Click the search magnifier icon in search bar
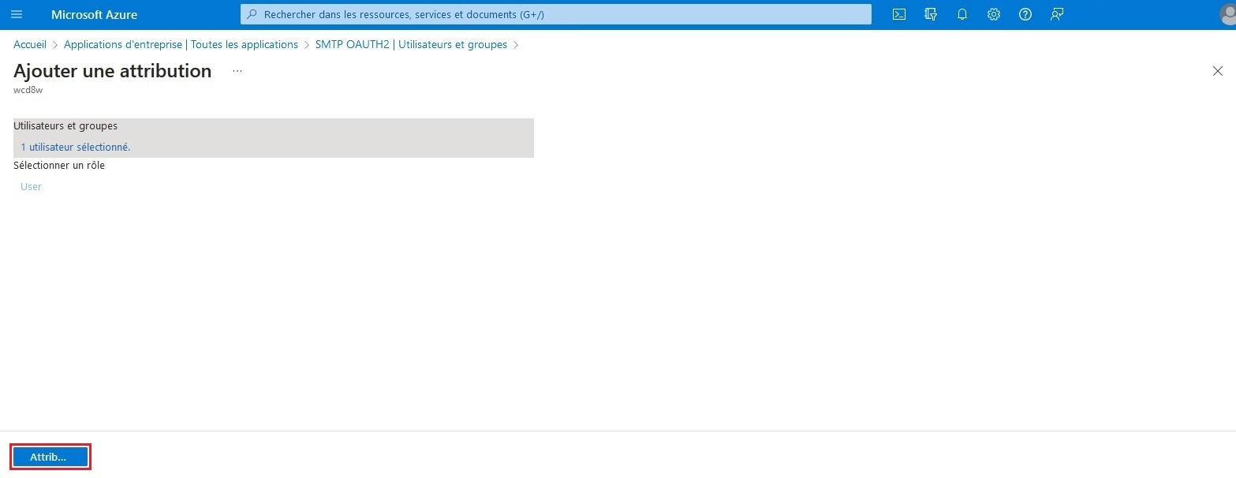Image resolution: width=1236 pixels, height=478 pixels. tap(252, 14)
